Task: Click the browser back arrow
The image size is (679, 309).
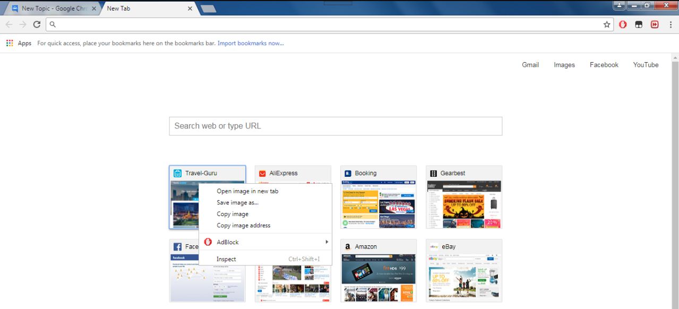Action: point(9,24)
